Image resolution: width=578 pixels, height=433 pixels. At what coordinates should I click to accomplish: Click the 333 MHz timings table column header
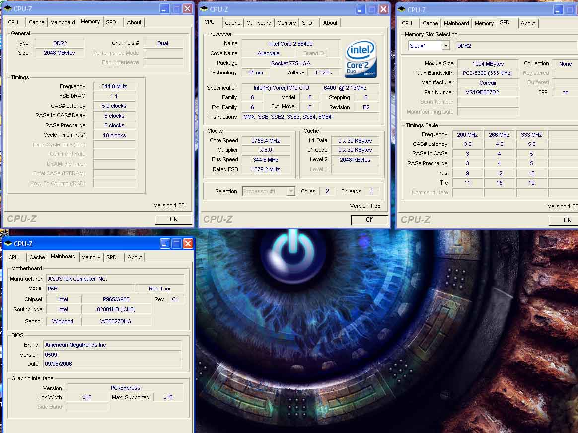click(531, 135)
